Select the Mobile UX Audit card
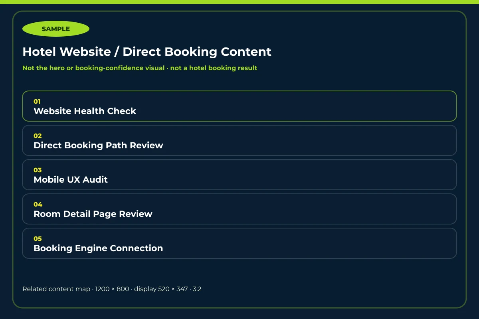The height and width of the screenshot is (319, 479). click(239, 175)
